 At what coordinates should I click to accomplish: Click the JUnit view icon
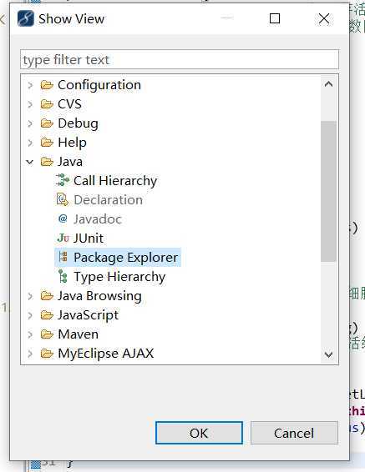coord(63,238)
